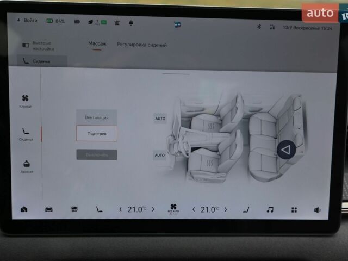Increase right temperature with right chevron
348x261 pixels.
pyautogui.click(x=226, y=209)
